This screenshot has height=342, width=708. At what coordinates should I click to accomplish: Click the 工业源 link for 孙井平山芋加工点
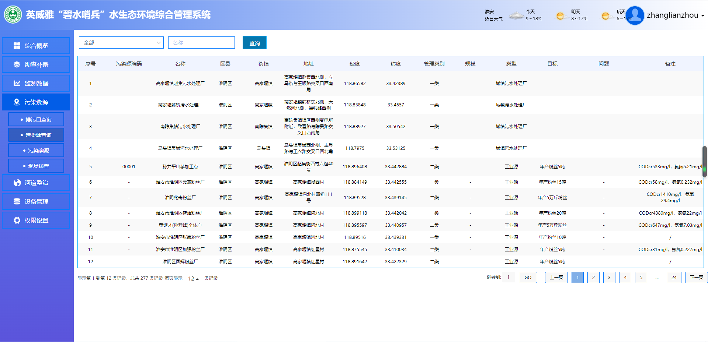tap(511, 167)
